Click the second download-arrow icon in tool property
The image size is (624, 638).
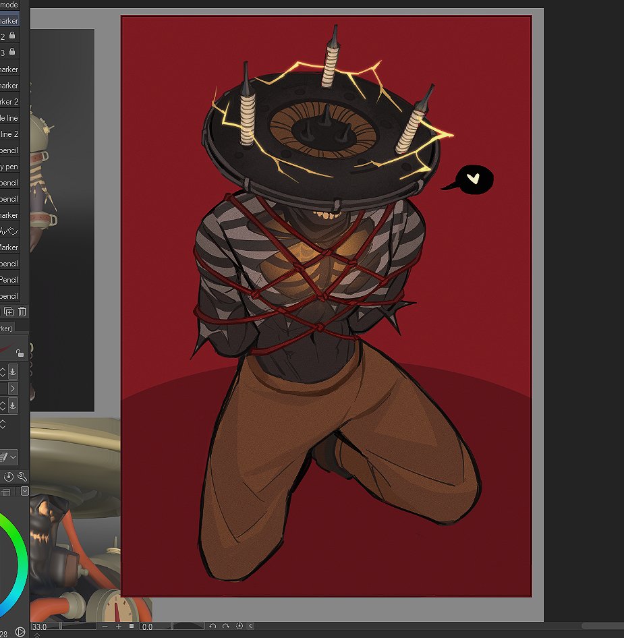(x=13, y=406)
